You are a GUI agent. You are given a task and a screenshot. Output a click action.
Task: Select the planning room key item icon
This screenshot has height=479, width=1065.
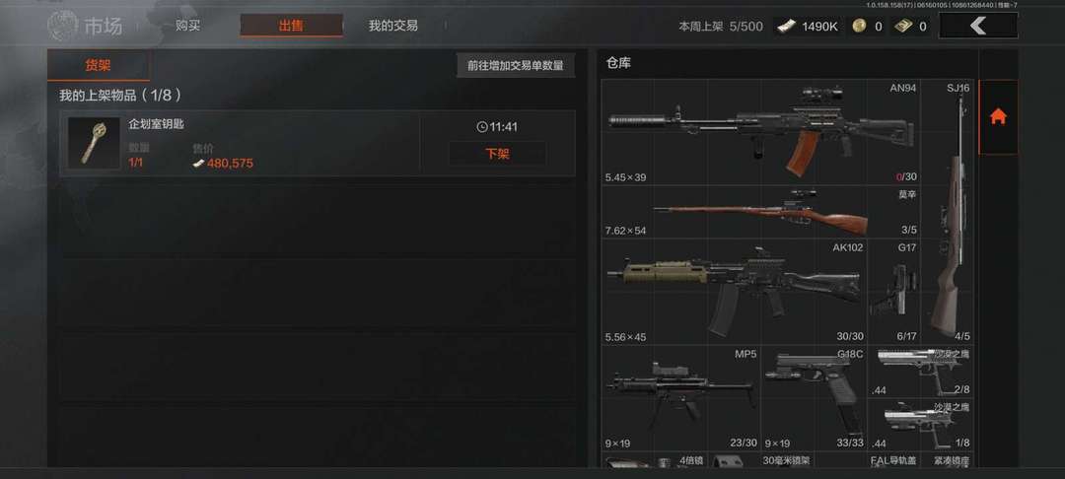click(94, 143)
